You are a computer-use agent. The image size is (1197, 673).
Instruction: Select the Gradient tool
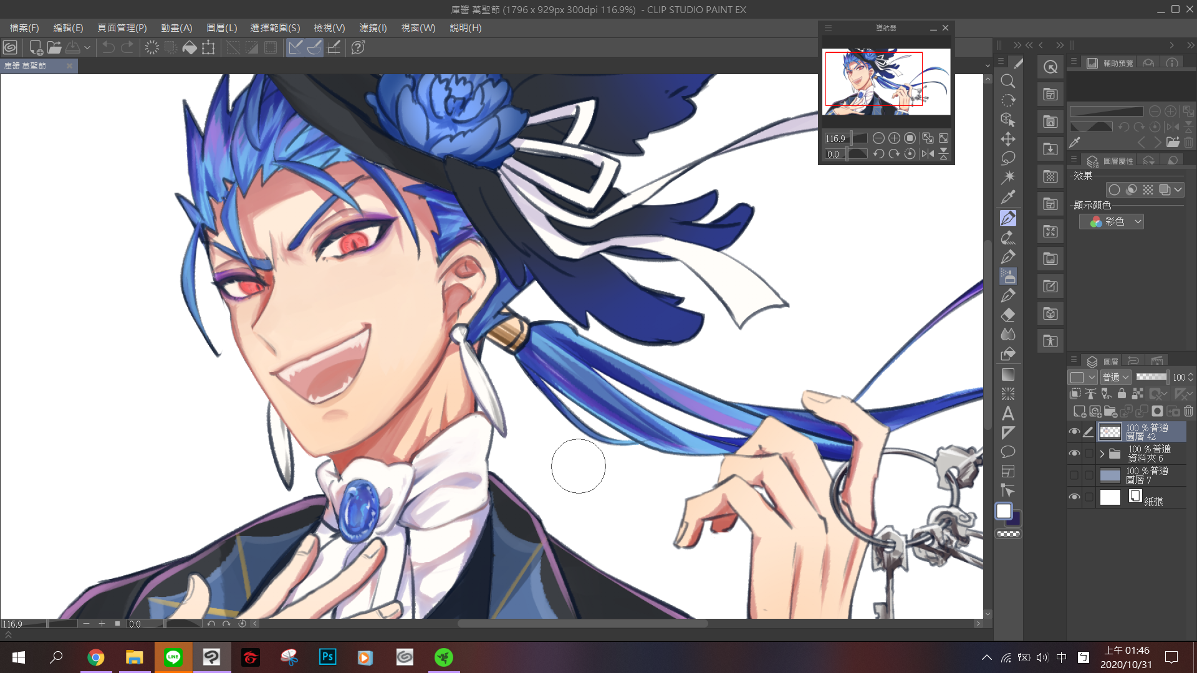[x=1007, y=375]
